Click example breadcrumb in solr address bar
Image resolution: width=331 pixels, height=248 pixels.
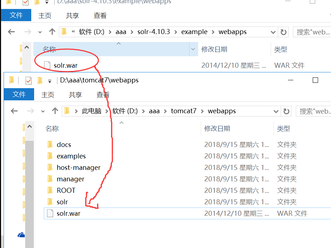194,32
